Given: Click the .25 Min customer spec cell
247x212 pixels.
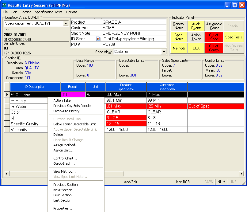Looking at the screenshot, I should pos(167,106).
